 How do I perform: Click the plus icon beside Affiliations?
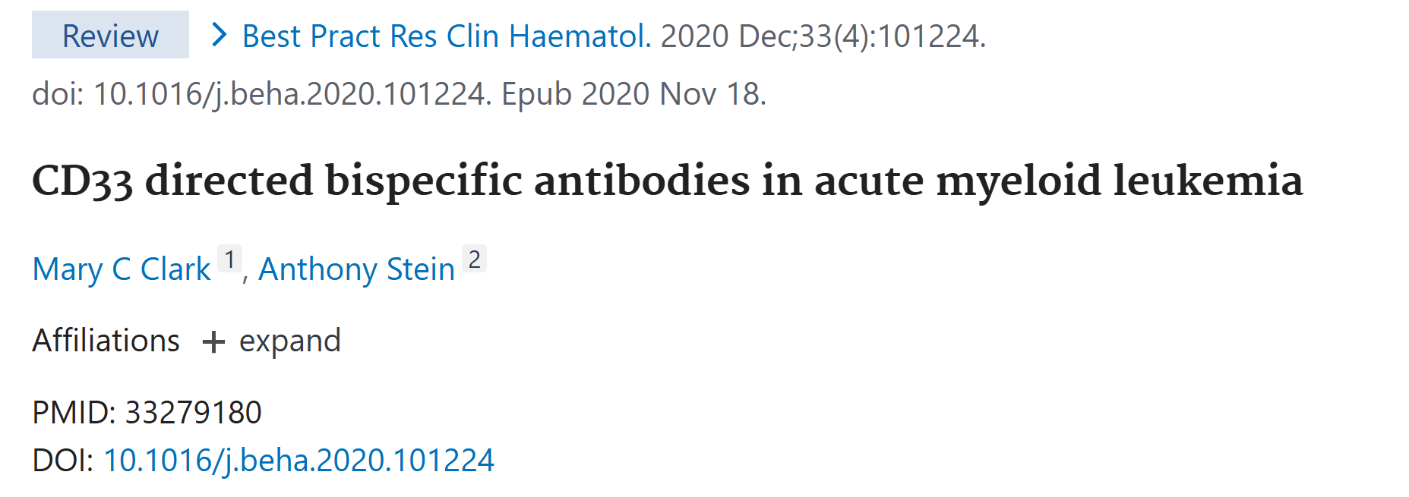pyautogui.click(x=213, y=341)
